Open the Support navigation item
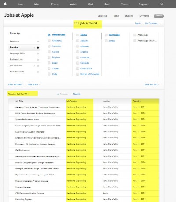176x202 pixels. tap(144, 4)
